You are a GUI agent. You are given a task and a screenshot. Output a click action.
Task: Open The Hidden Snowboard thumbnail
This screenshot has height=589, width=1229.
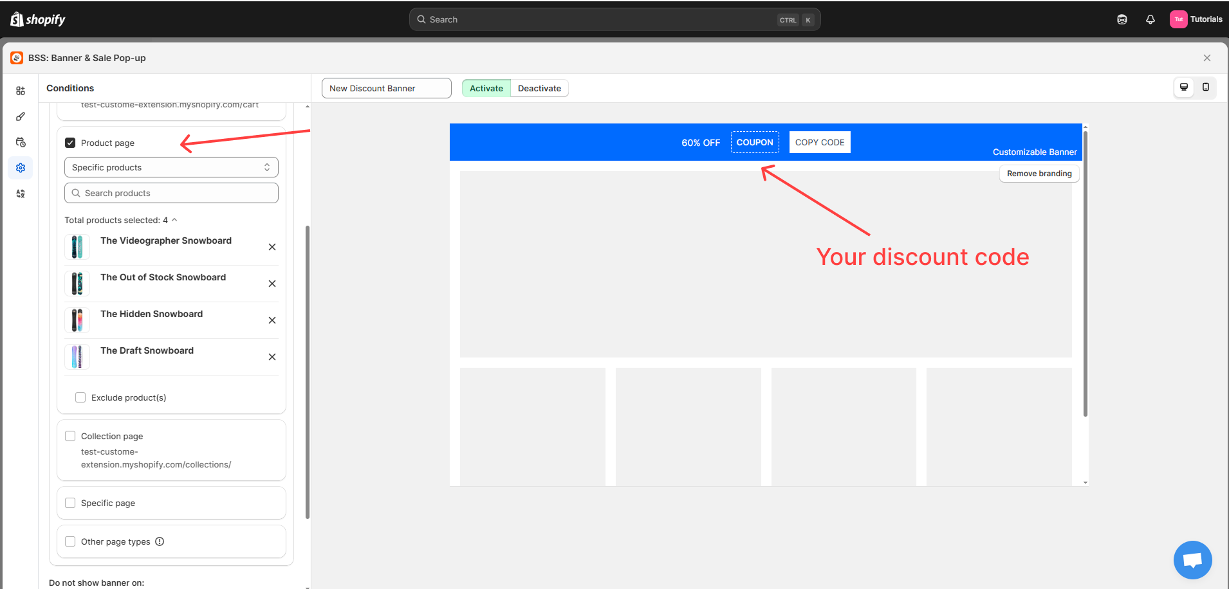77,320
